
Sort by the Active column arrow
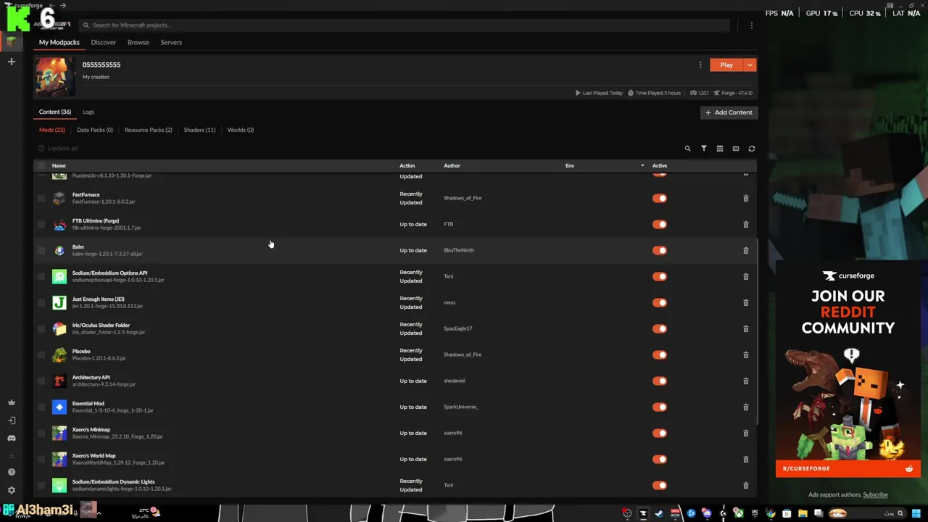[642, 166]
